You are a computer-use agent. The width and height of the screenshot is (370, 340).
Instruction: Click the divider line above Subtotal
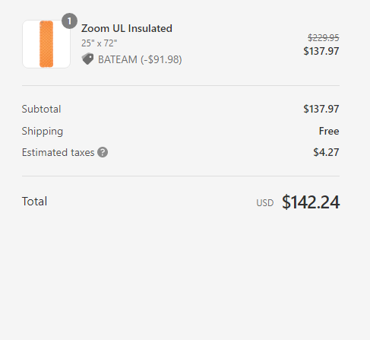(x=181, y=86)
